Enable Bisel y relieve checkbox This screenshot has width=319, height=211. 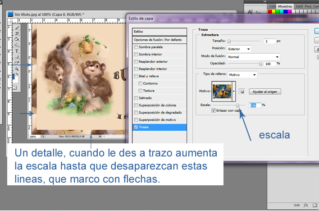(x=136, y=76)
